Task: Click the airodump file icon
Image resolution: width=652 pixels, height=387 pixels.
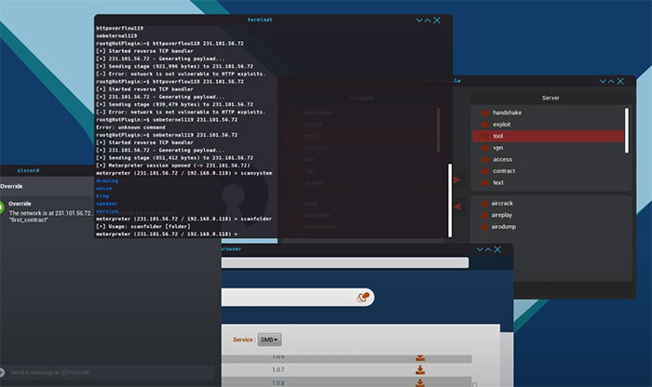Action: 484,227
